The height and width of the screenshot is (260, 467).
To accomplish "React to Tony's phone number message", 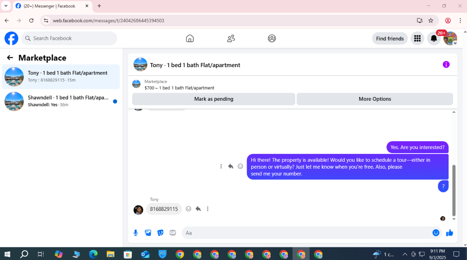I will tap(188, 209).
